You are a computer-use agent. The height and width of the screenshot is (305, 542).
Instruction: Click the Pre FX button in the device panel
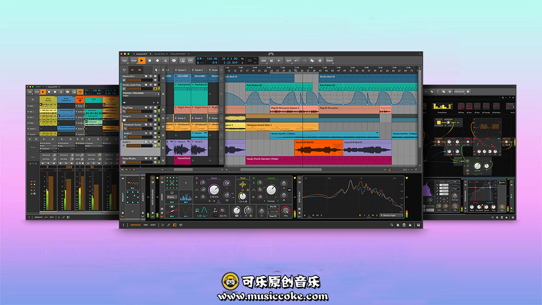tap(273, 207)
